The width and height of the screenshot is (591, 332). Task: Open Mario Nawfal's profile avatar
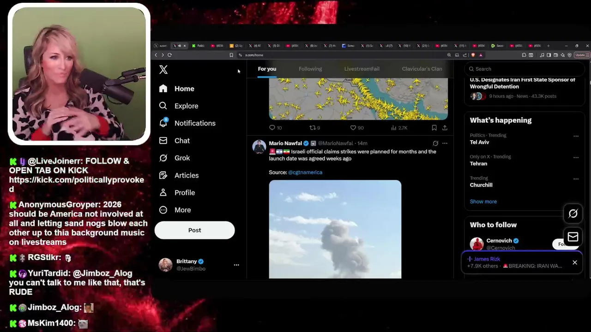[259, 147]
